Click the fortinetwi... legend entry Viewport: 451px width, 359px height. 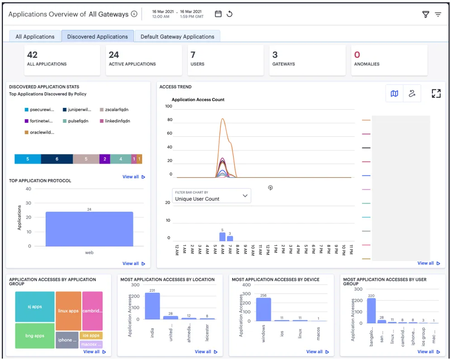coord(39,121)
